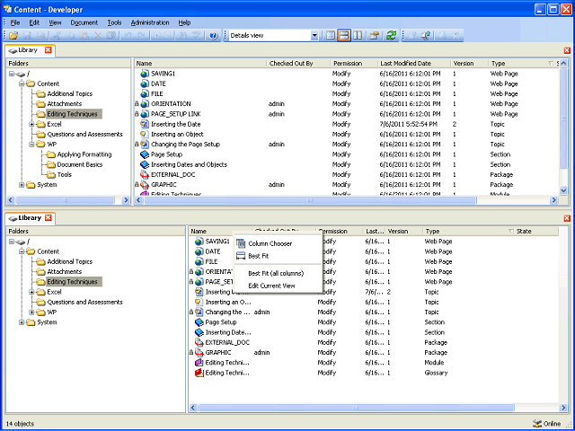Screen dimensions: 575x431
Task: Click the section book icon of Page Setup in upper pane
Action: coord(145,154)
